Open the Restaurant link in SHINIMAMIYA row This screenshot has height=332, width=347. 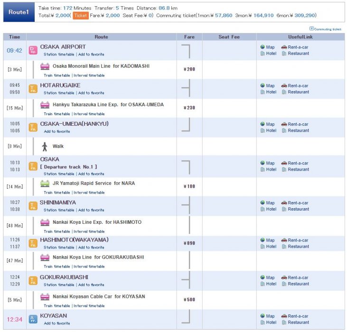(x=298, y=209)
